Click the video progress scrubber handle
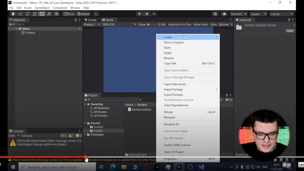Viewport: 304px width, 171px height. pyautogui.click(x=85, y=157)
